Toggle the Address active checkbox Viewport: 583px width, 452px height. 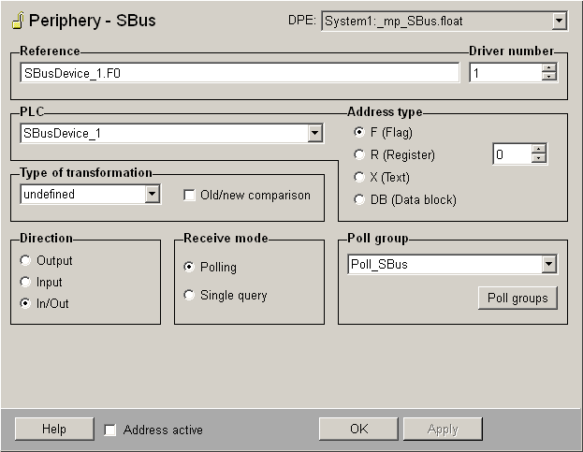coord(110,430)
